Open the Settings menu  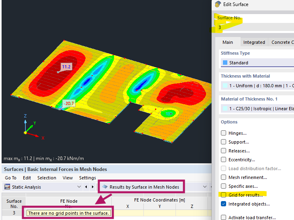tap(87, 178)
